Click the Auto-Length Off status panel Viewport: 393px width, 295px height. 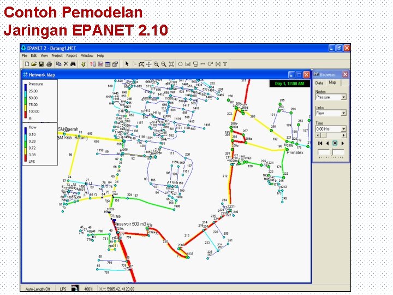coord(38,289)
